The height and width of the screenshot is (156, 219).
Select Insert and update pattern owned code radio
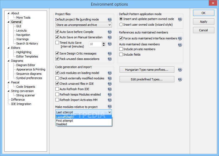pos(121,19)
